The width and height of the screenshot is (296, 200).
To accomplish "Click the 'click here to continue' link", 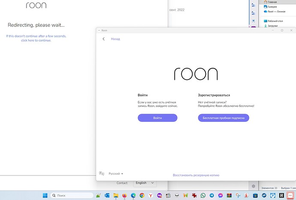I will [36, 40].
